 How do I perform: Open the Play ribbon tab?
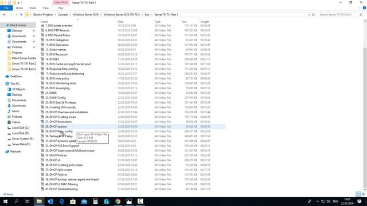pos(61,8)
